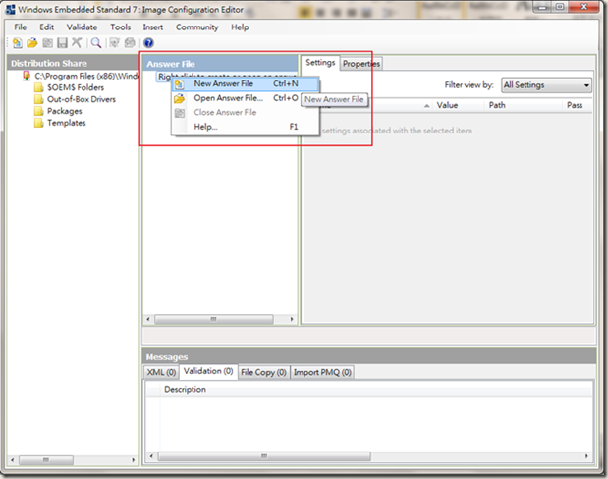Click the greyed toolbar icon left of Help
This screenshot has height=479, width=608.
tap(130, 43)
